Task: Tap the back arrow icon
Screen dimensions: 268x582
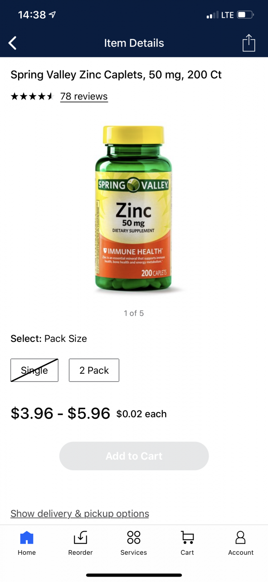Action: coord(13,43)
